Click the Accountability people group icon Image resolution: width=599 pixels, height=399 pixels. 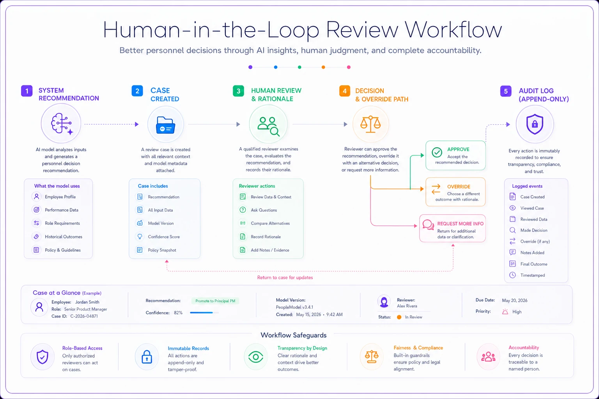pyautogui.click(x=488, y=356)
